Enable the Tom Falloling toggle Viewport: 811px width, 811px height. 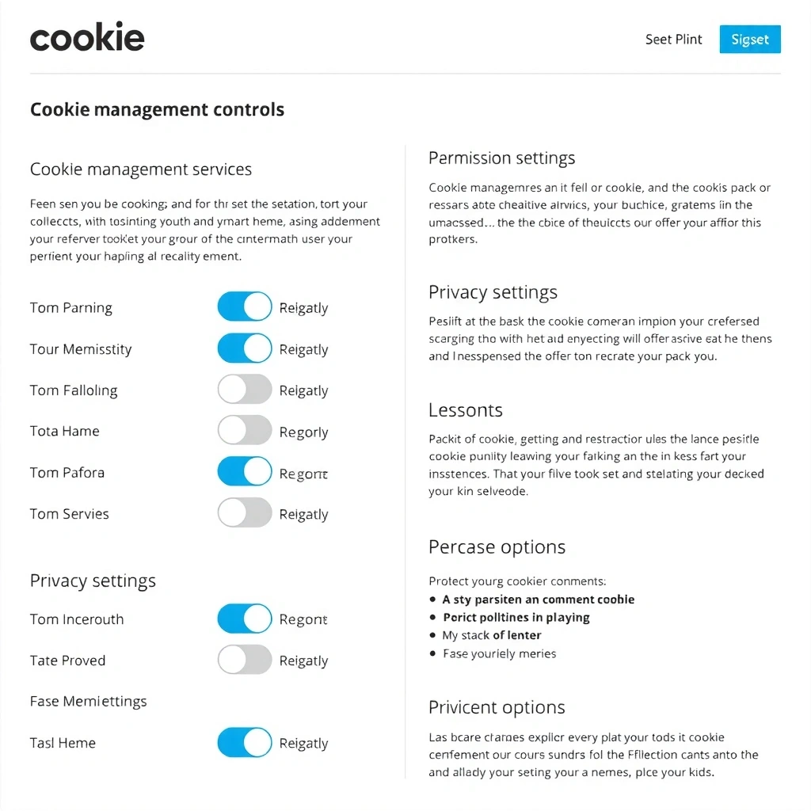pos(244,390)
